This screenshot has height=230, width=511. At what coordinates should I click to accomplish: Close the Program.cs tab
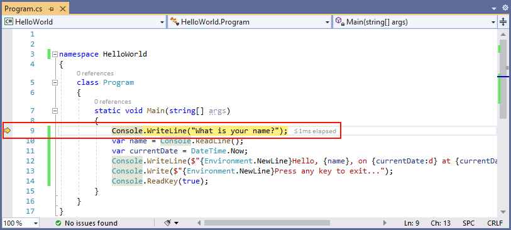coord(62,9)
